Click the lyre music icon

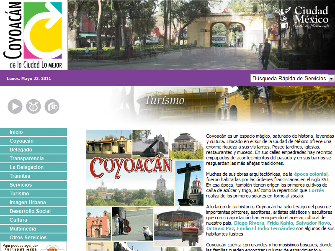(33, 106)
